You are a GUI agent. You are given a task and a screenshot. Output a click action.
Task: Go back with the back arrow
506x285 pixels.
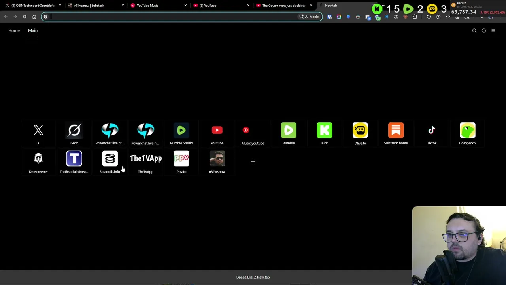pyautogui.click(x=6, y=17)
